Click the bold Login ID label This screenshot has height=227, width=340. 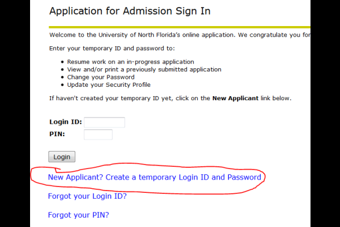tap(65, 122)
